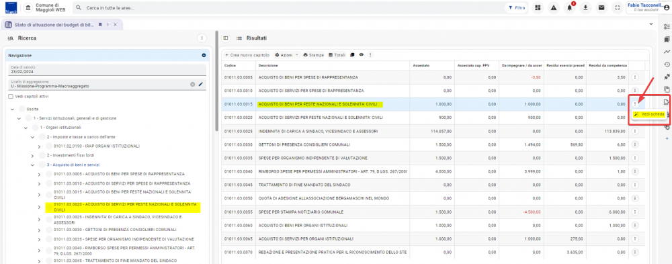Viewport: 672px width, 264px height.
Task: Expand '01011.02.0190 - IRAP ORGANI ISTITUZIONALI' node
Action: 40,146
